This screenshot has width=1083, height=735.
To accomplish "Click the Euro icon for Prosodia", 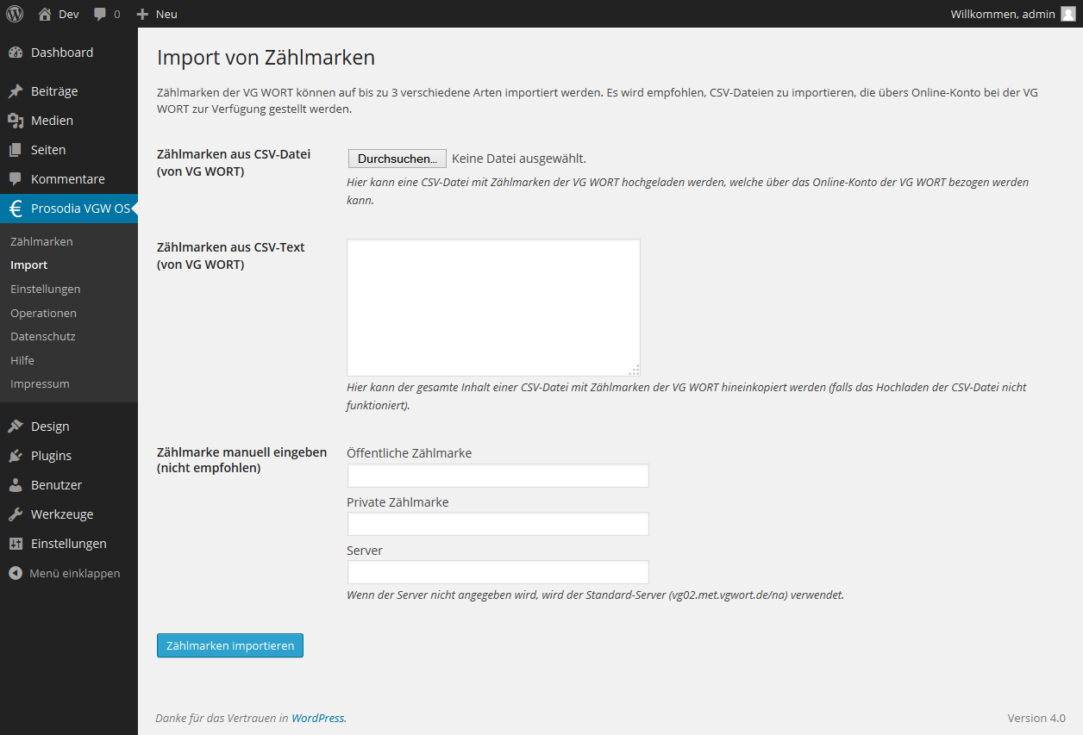I will coord(16,209).
